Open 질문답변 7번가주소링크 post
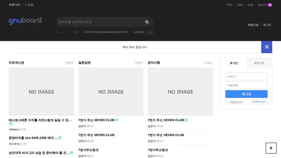 pyautogui.click(x=88, y=150)
